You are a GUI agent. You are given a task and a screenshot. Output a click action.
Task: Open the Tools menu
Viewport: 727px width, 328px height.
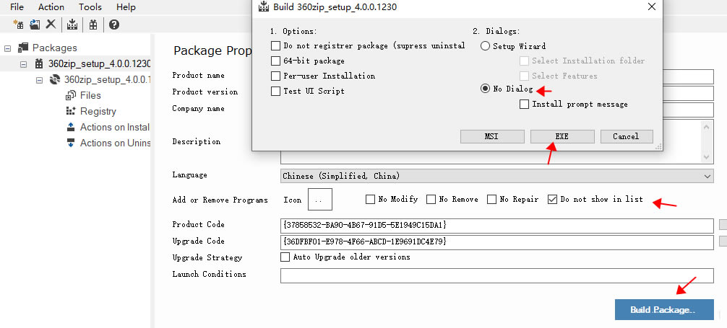[x=90, y=7]
